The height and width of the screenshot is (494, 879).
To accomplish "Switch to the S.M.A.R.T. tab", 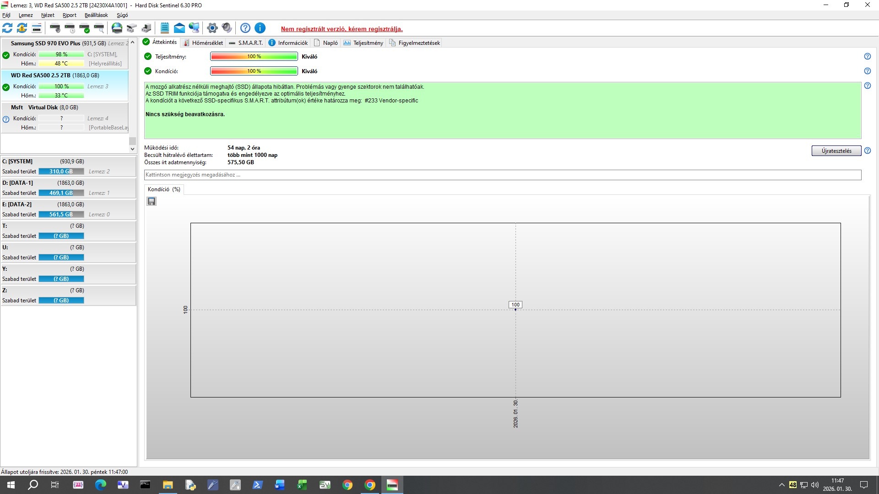I will click(x=246, y=43).
